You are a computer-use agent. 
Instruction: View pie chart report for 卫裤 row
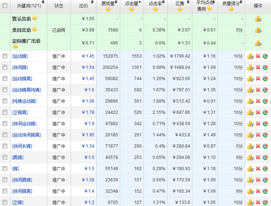[x=265, y=202]
